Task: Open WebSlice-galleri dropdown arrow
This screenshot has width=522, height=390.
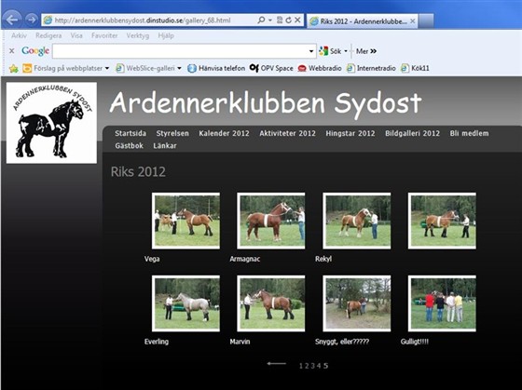Action: pos(179,68)
